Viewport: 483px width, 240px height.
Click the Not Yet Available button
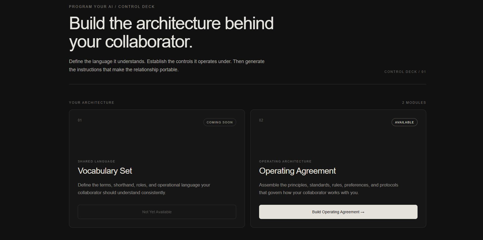(157, 212)
